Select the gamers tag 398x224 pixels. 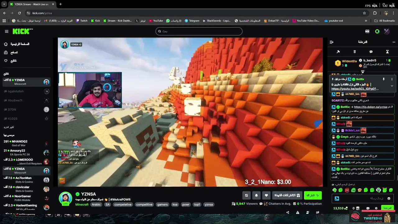pos(162,205)
